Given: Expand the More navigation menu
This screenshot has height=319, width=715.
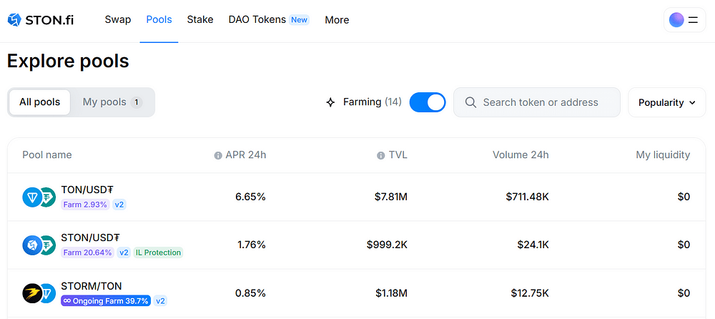Looking at the screenshot, I should 337,20.
